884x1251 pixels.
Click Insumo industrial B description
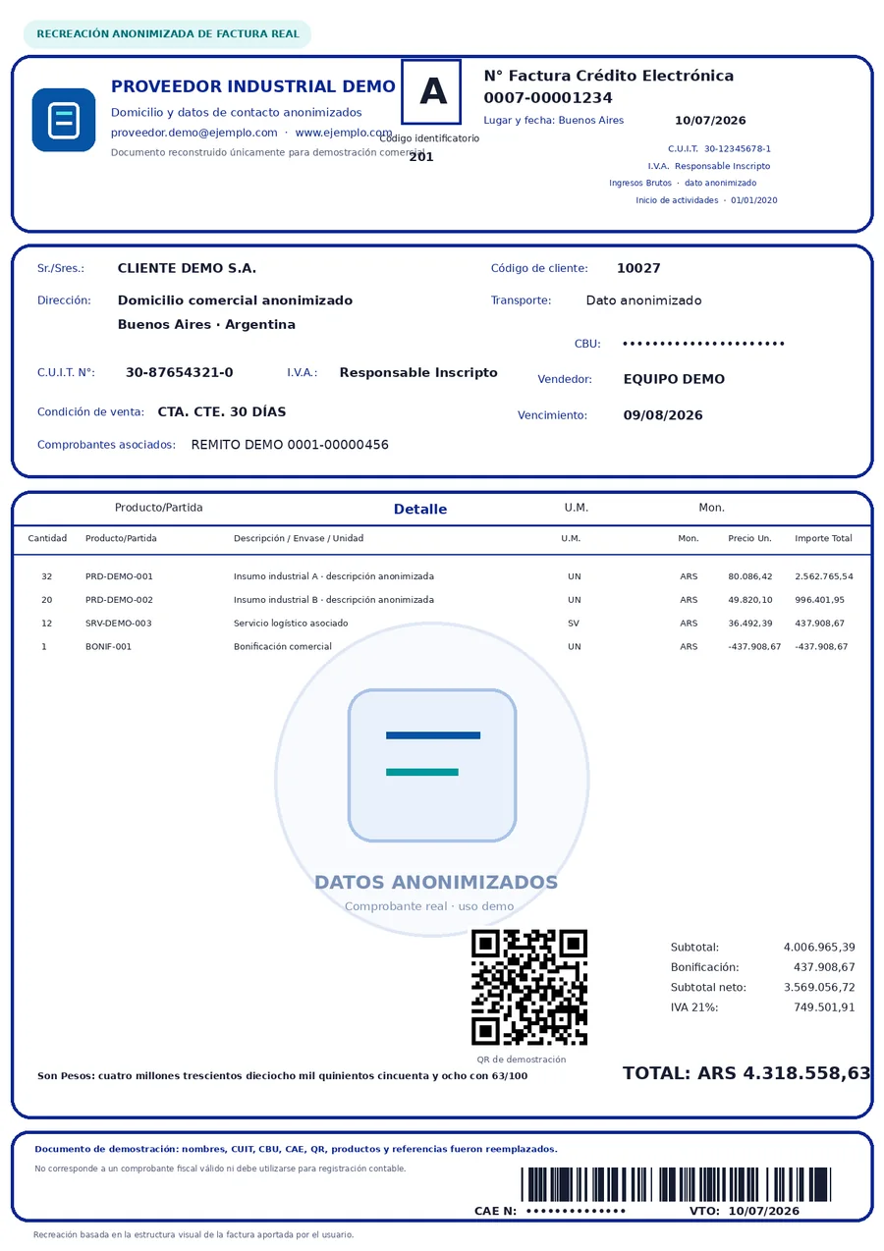click(334, 600)
